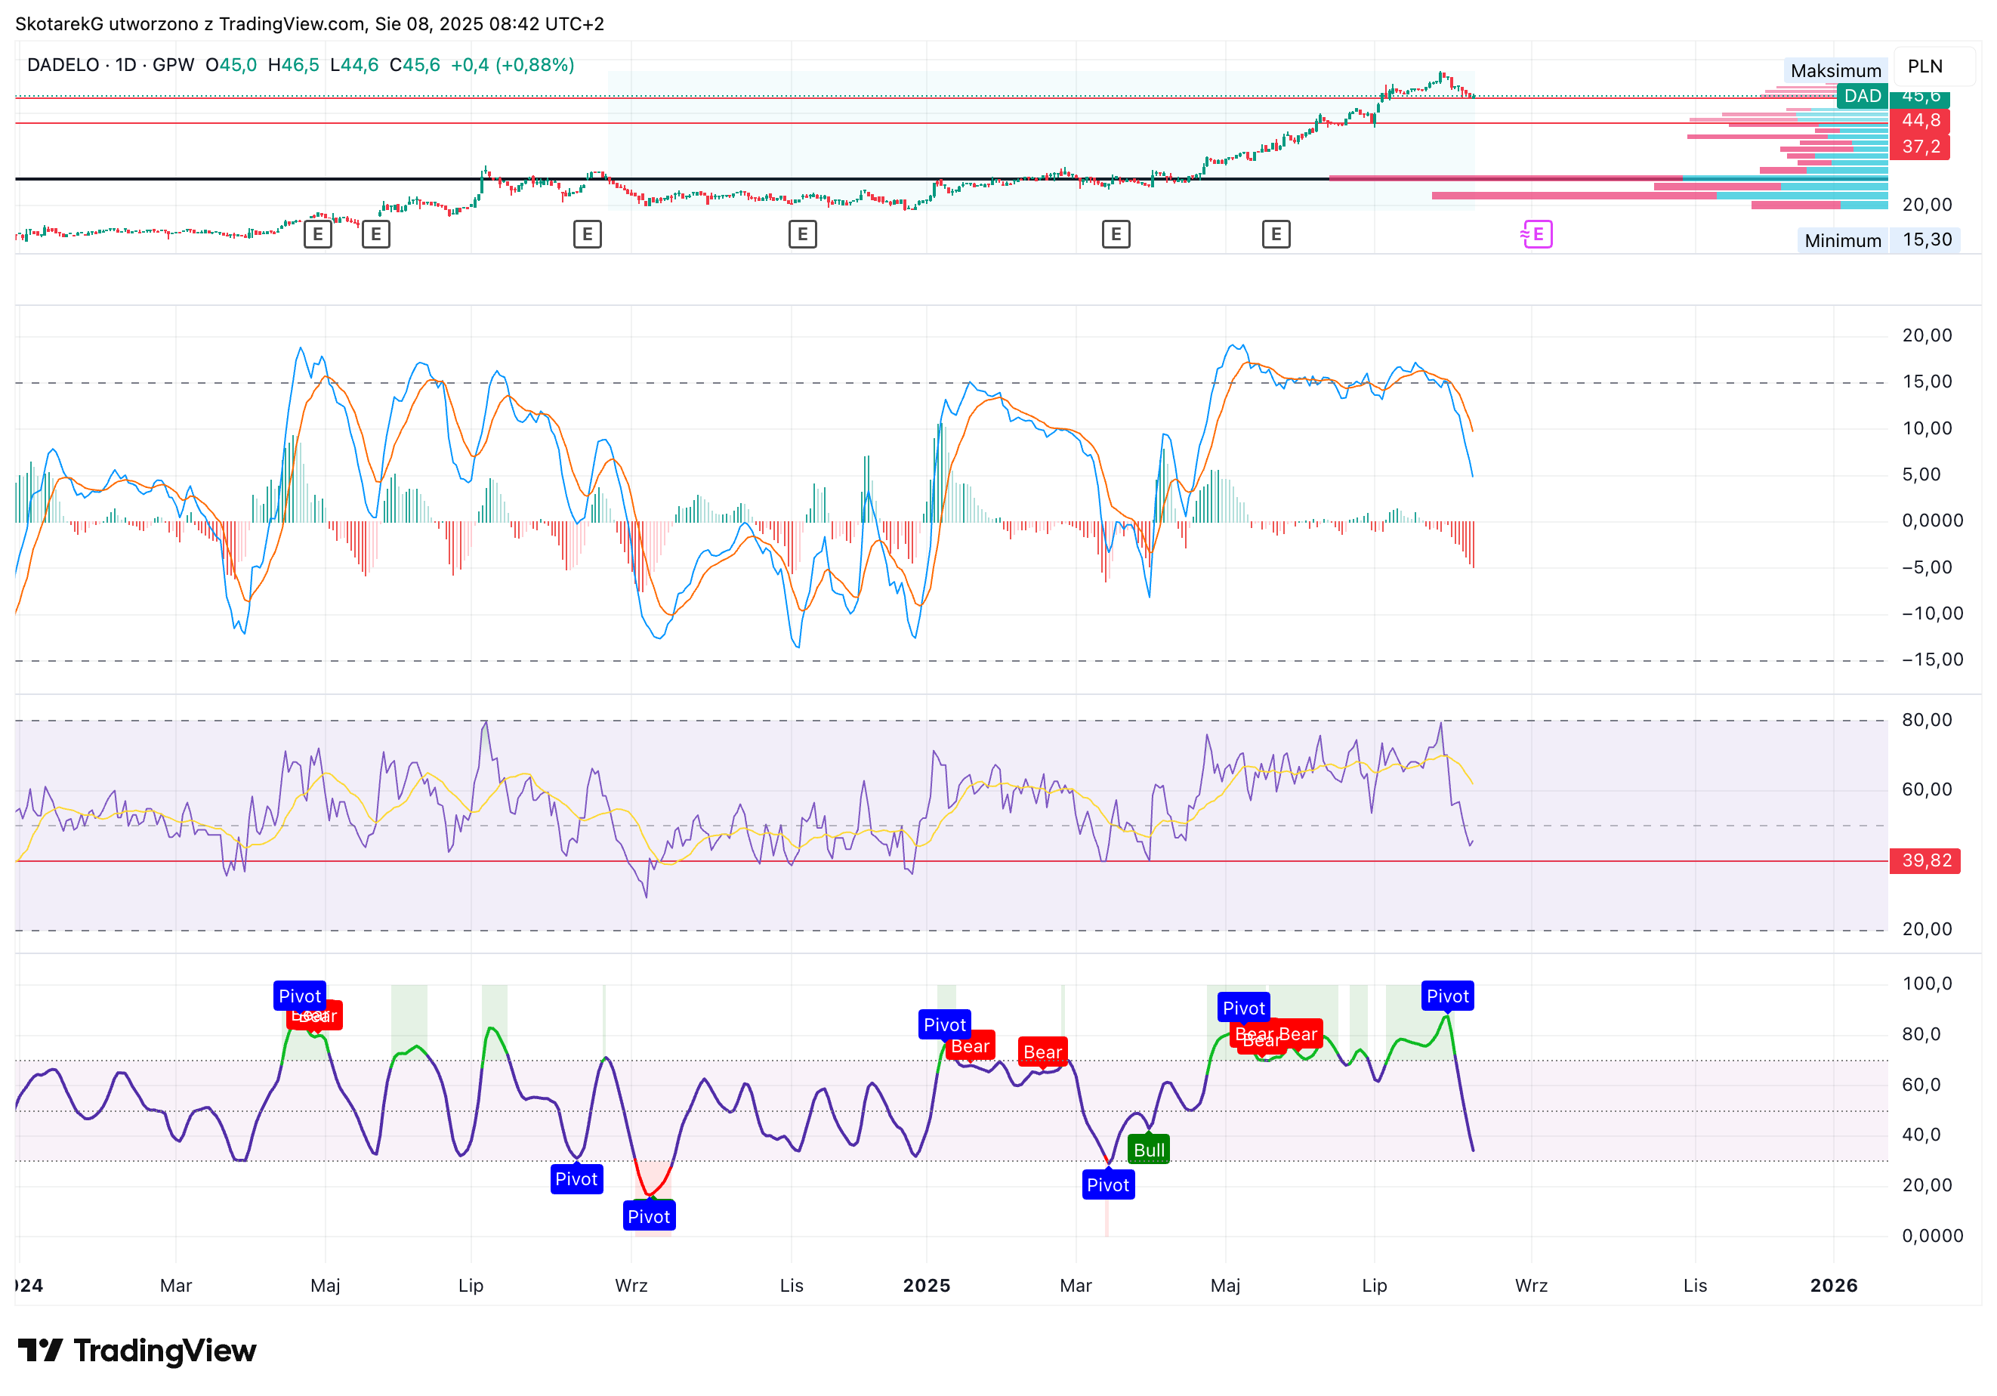Image resolution: width=1997 pixels, height=1396 pixels.
Task: Click the Bear label just right of the 2025 Pivot
Action: pyautogui.click(x=970, y=1046)
